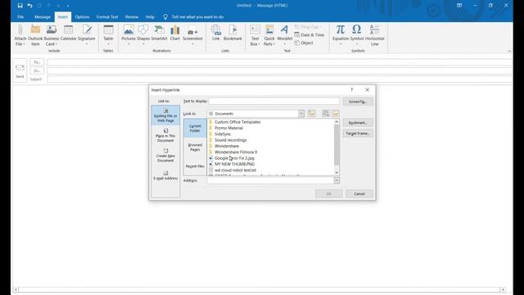
Task: Click the Subject field
Action: (279, 79)
